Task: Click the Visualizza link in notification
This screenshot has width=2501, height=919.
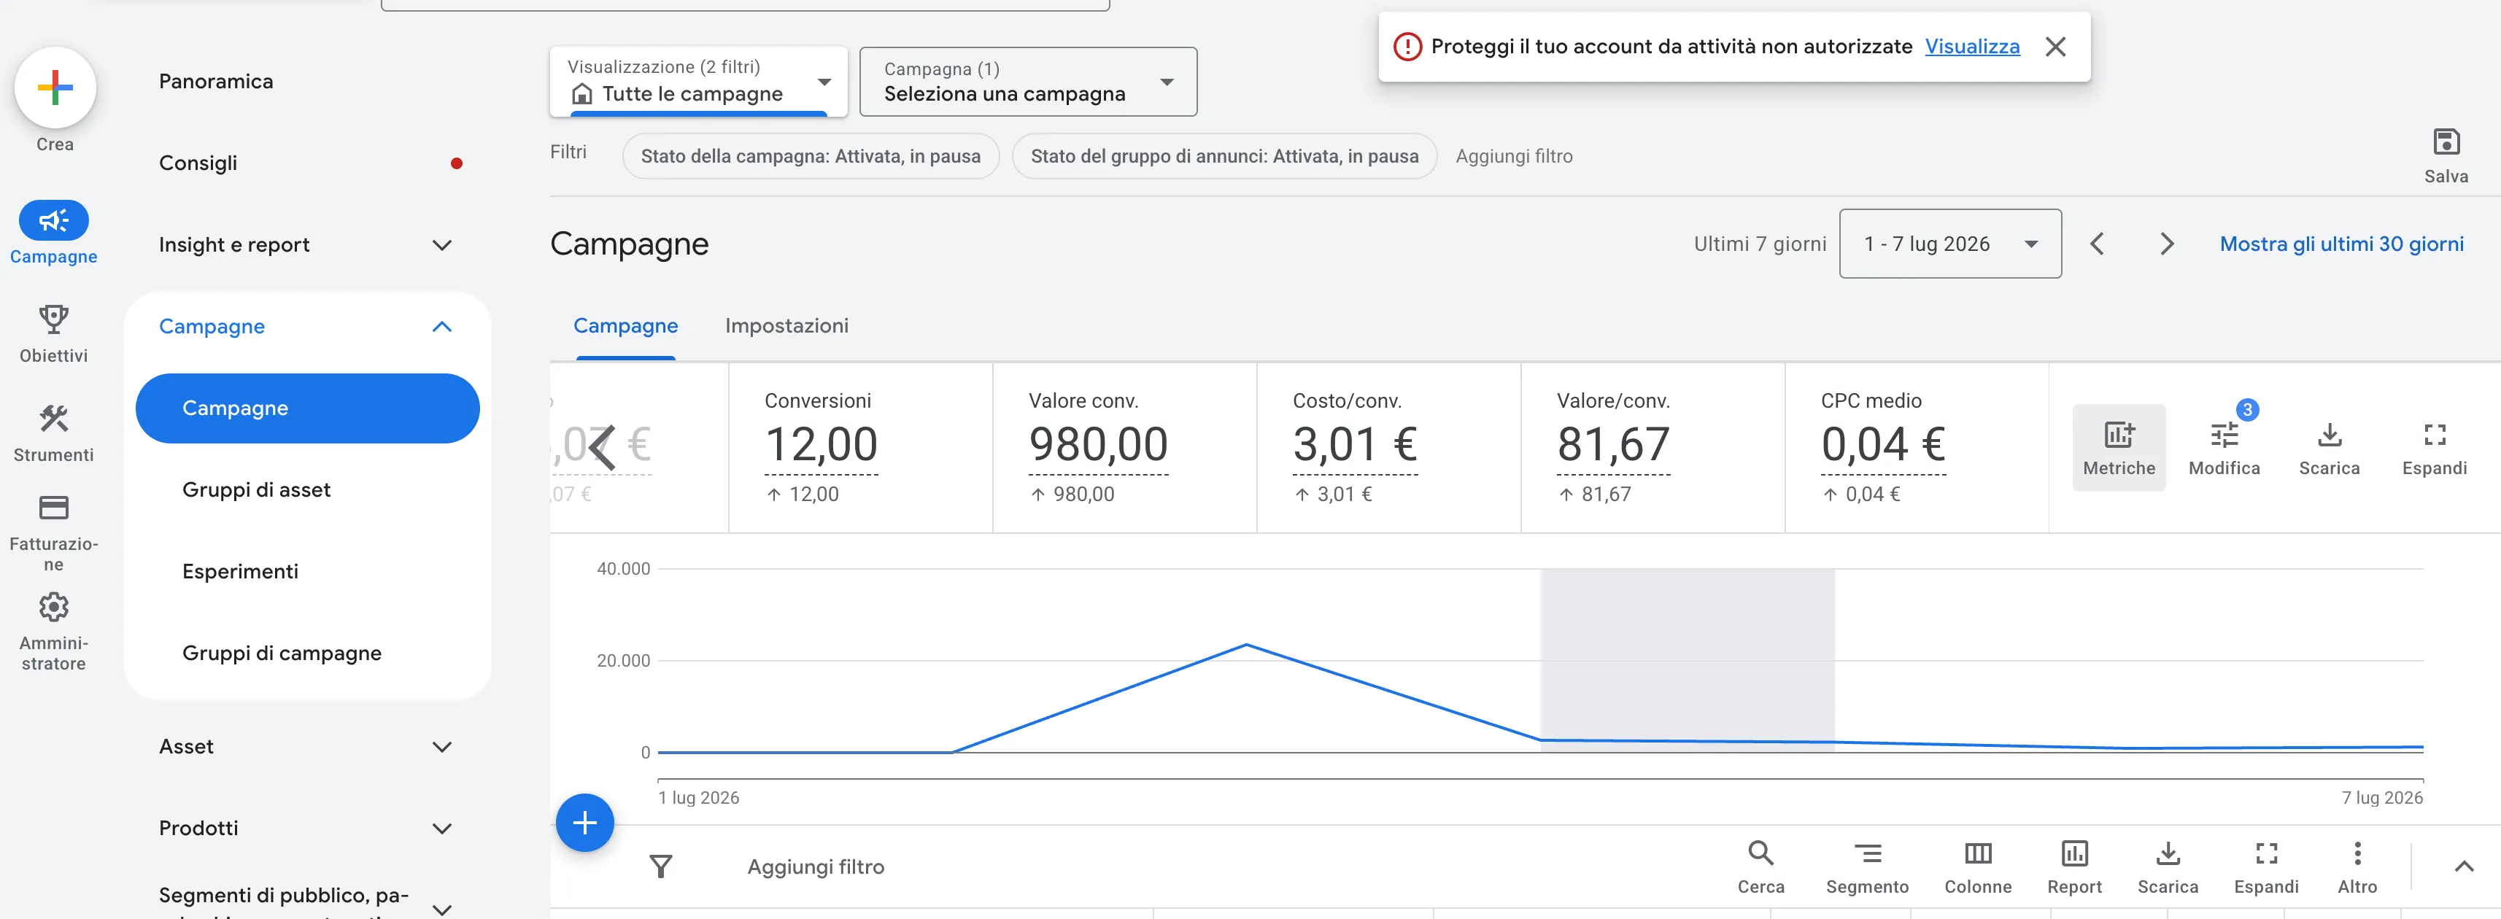Action: point(1972,47)
